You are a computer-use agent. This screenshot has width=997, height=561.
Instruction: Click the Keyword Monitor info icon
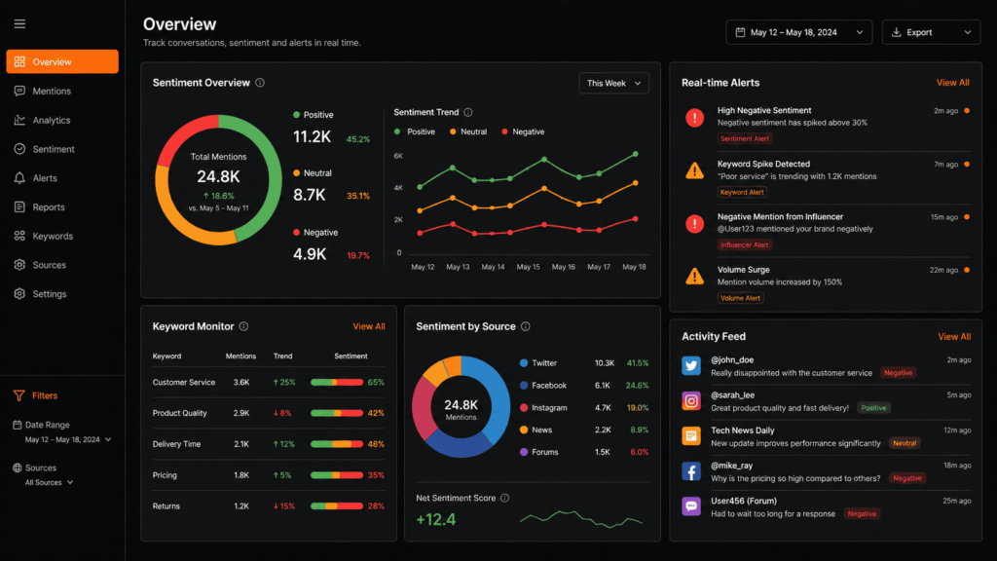(x=243, y=326)
